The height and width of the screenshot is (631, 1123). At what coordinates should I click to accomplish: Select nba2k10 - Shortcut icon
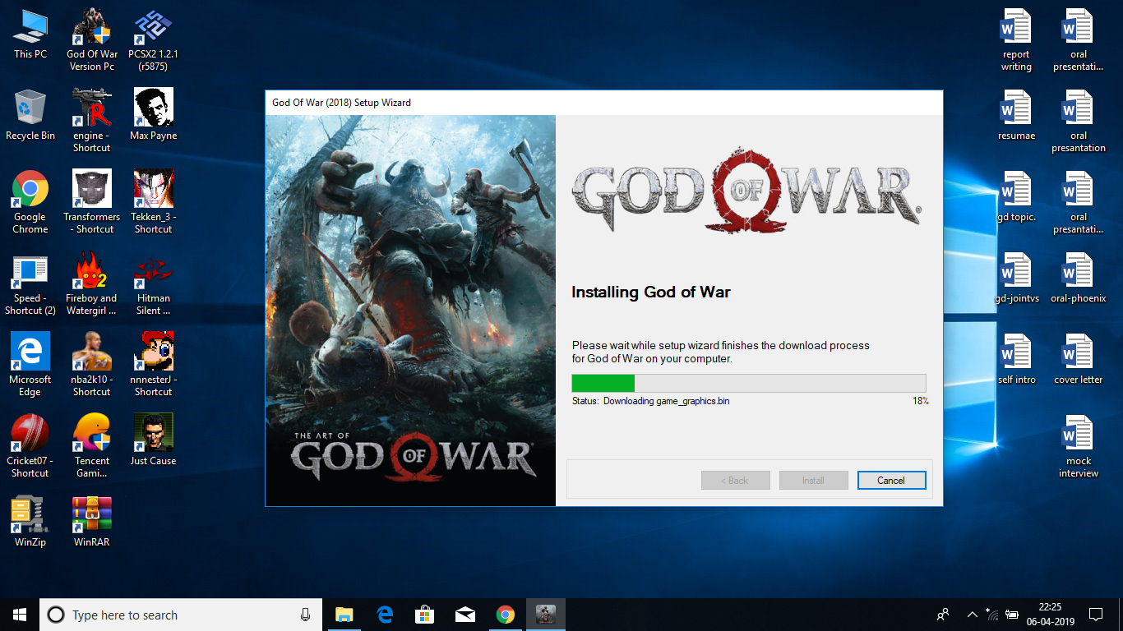click(x=92, y=365)
